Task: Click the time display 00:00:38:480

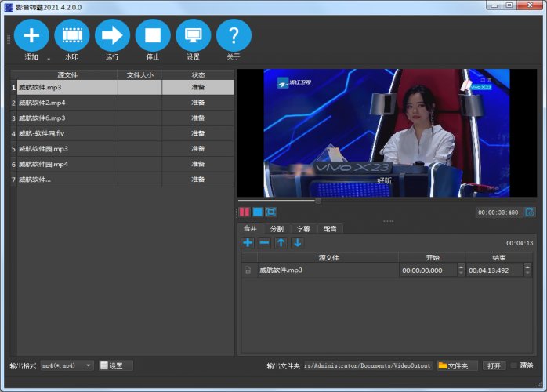Action: (x=498, y=212)
